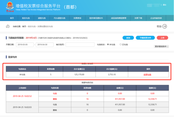Click the end date field 2019-04-30
174x117 pixels.
[45, 45]
